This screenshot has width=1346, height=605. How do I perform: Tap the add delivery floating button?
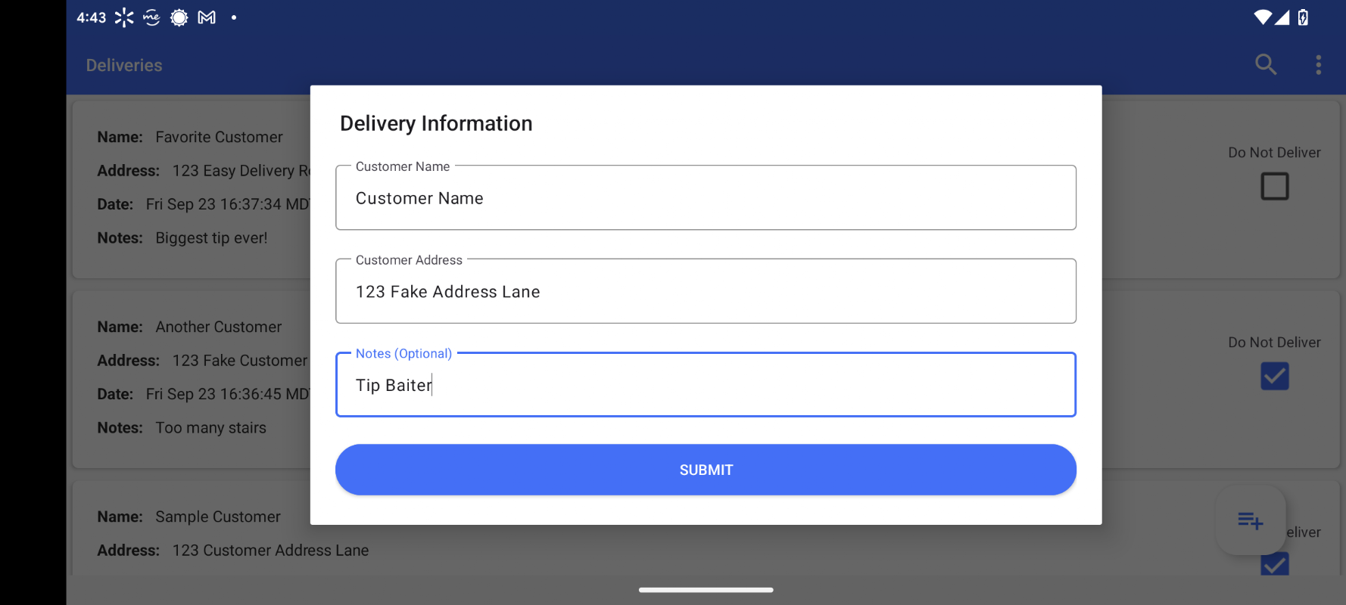click(1251, 520)
